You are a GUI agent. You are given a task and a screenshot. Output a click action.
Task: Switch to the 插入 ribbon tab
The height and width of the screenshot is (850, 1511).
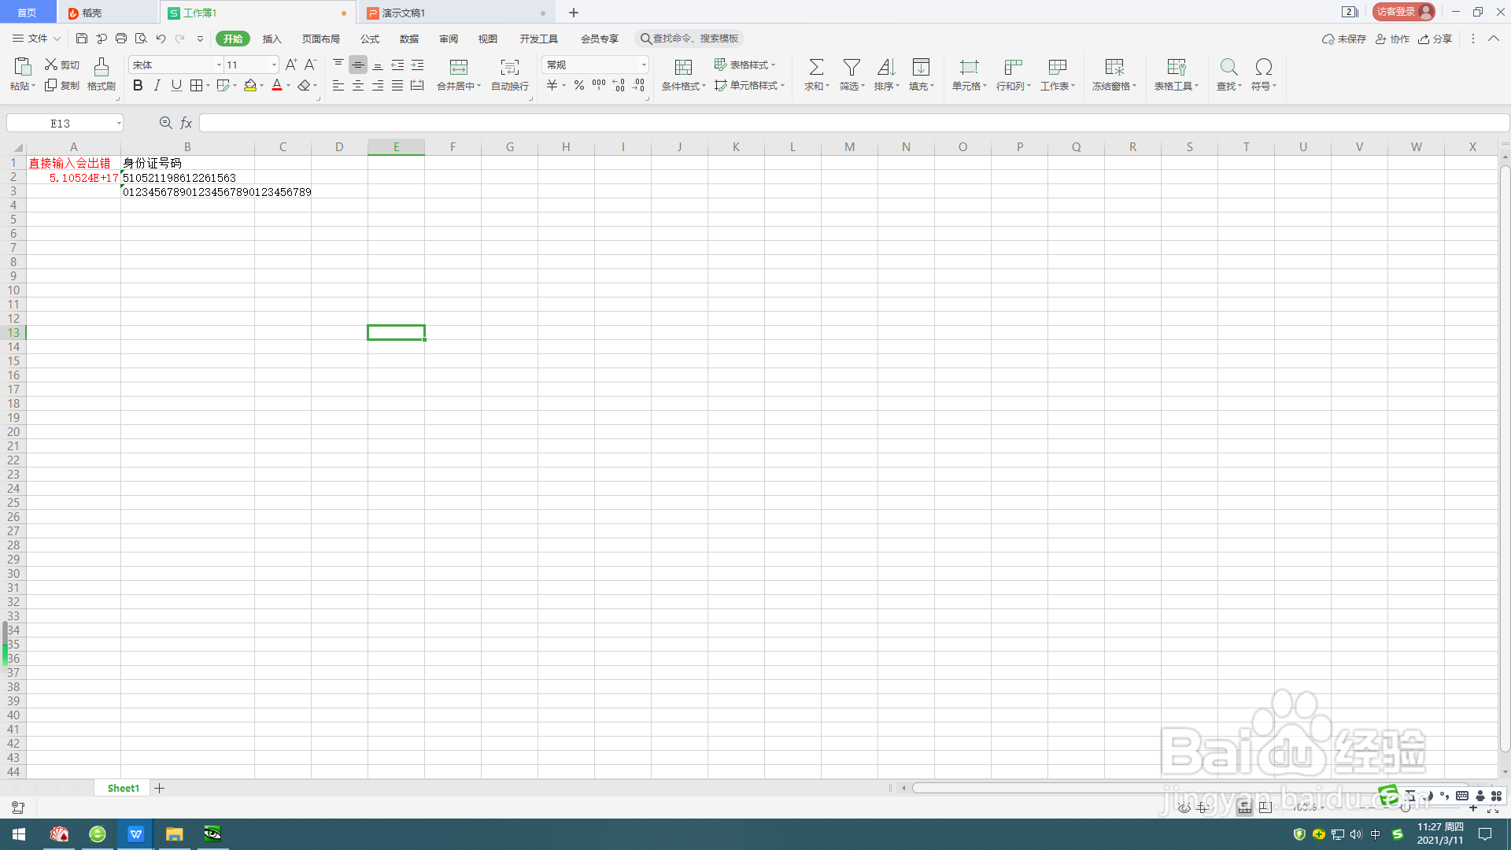coord(272,39)
